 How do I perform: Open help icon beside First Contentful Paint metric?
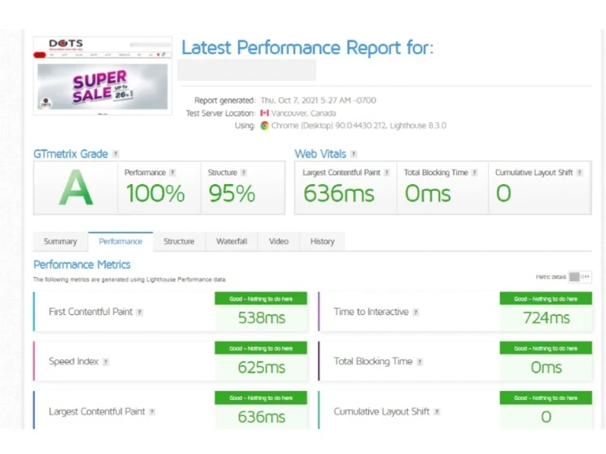[x=139, y=312]
